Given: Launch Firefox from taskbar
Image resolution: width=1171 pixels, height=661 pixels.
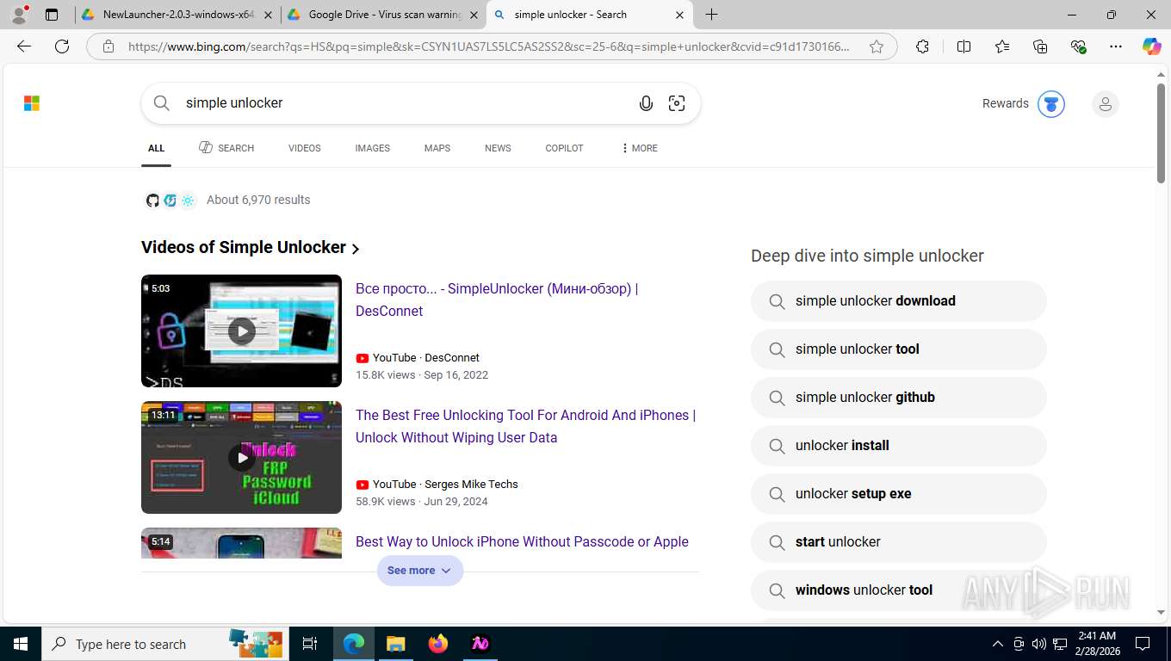Looking at the screenshot, I should tap(438, 644).
